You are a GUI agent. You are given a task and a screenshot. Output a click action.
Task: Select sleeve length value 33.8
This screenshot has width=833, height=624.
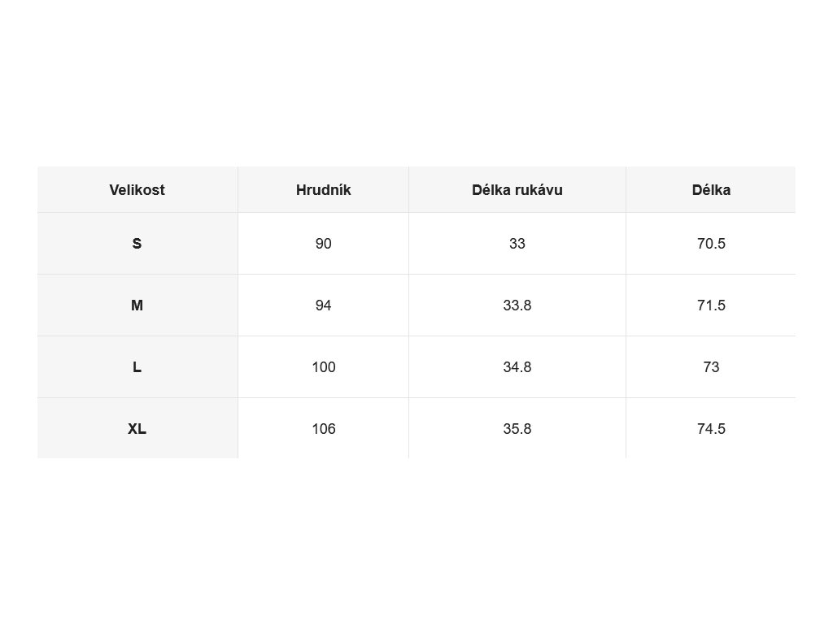click(517, 305)
